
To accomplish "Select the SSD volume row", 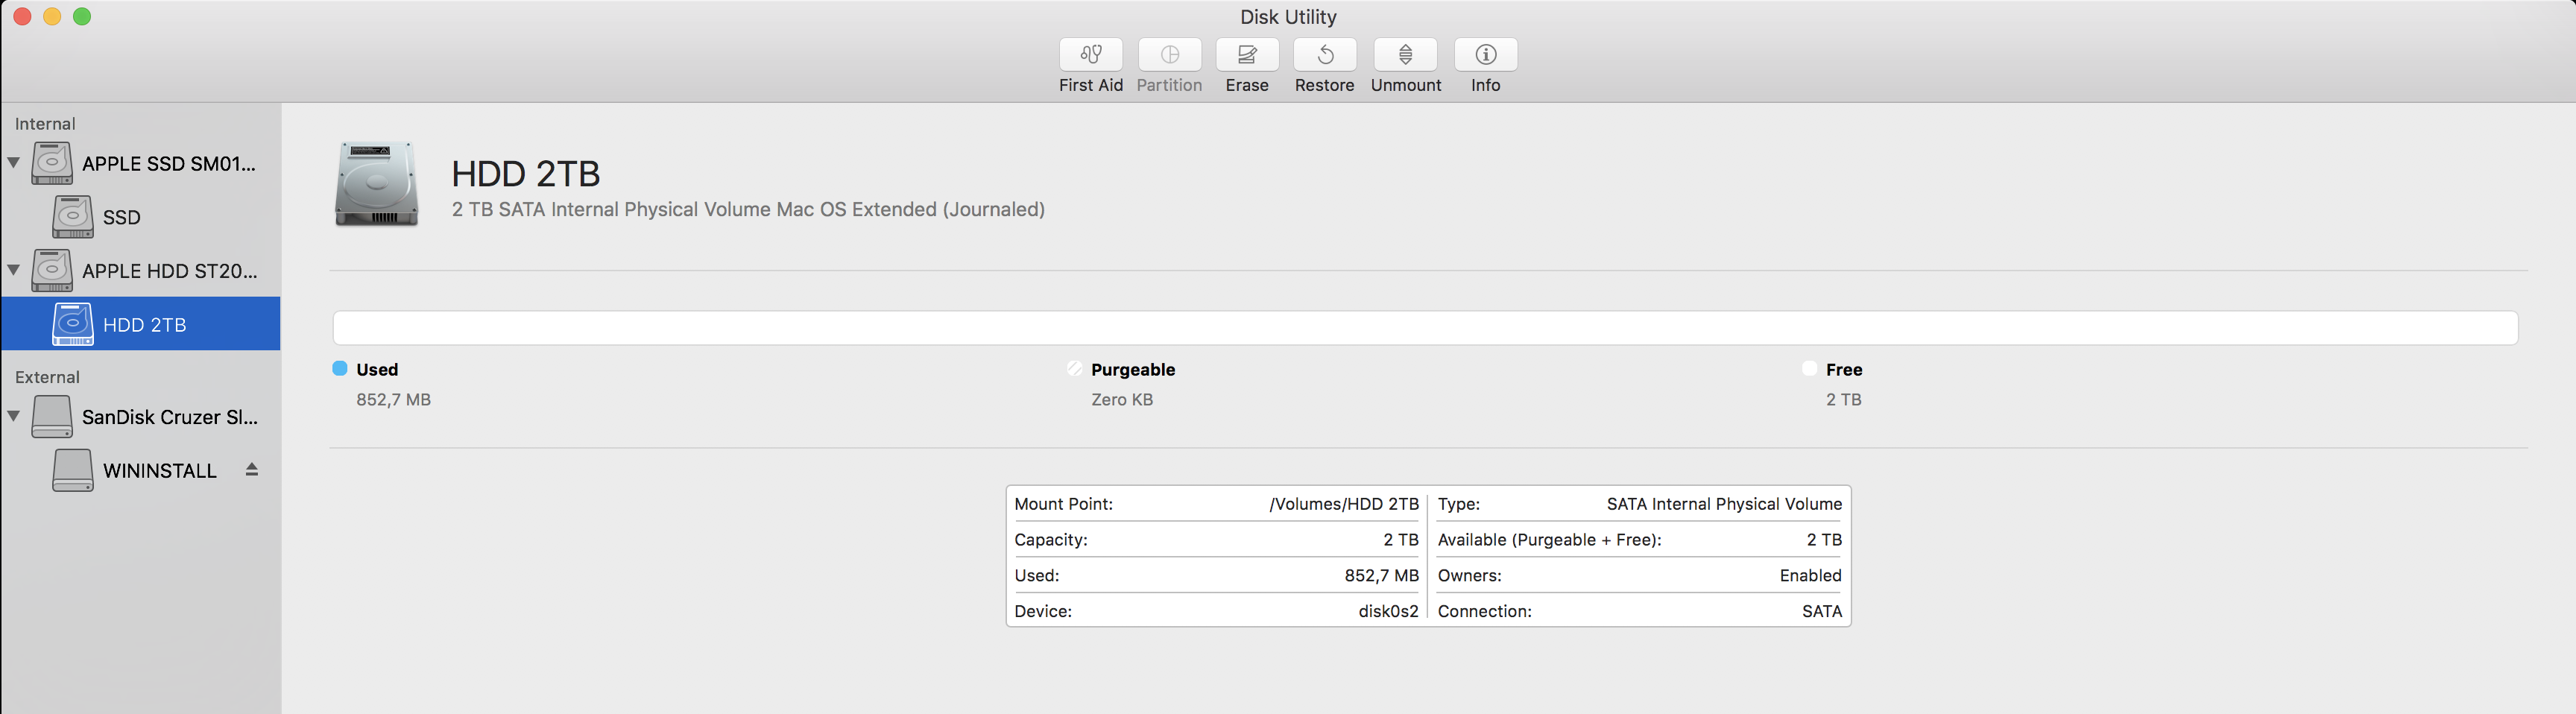I will pos(141,217).
